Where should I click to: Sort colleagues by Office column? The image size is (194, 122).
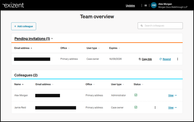click(90, 84)
